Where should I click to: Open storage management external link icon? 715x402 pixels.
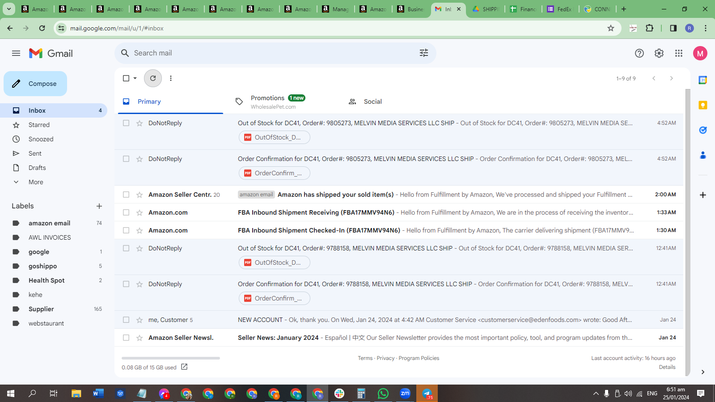tap(184, 367)
